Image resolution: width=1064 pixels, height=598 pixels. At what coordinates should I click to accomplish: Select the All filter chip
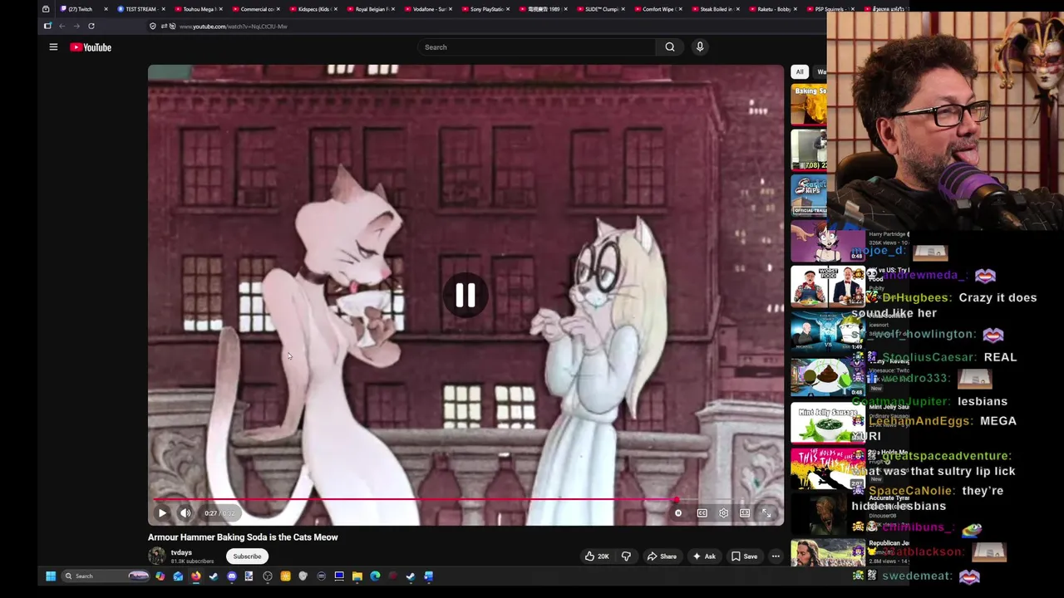800,71
